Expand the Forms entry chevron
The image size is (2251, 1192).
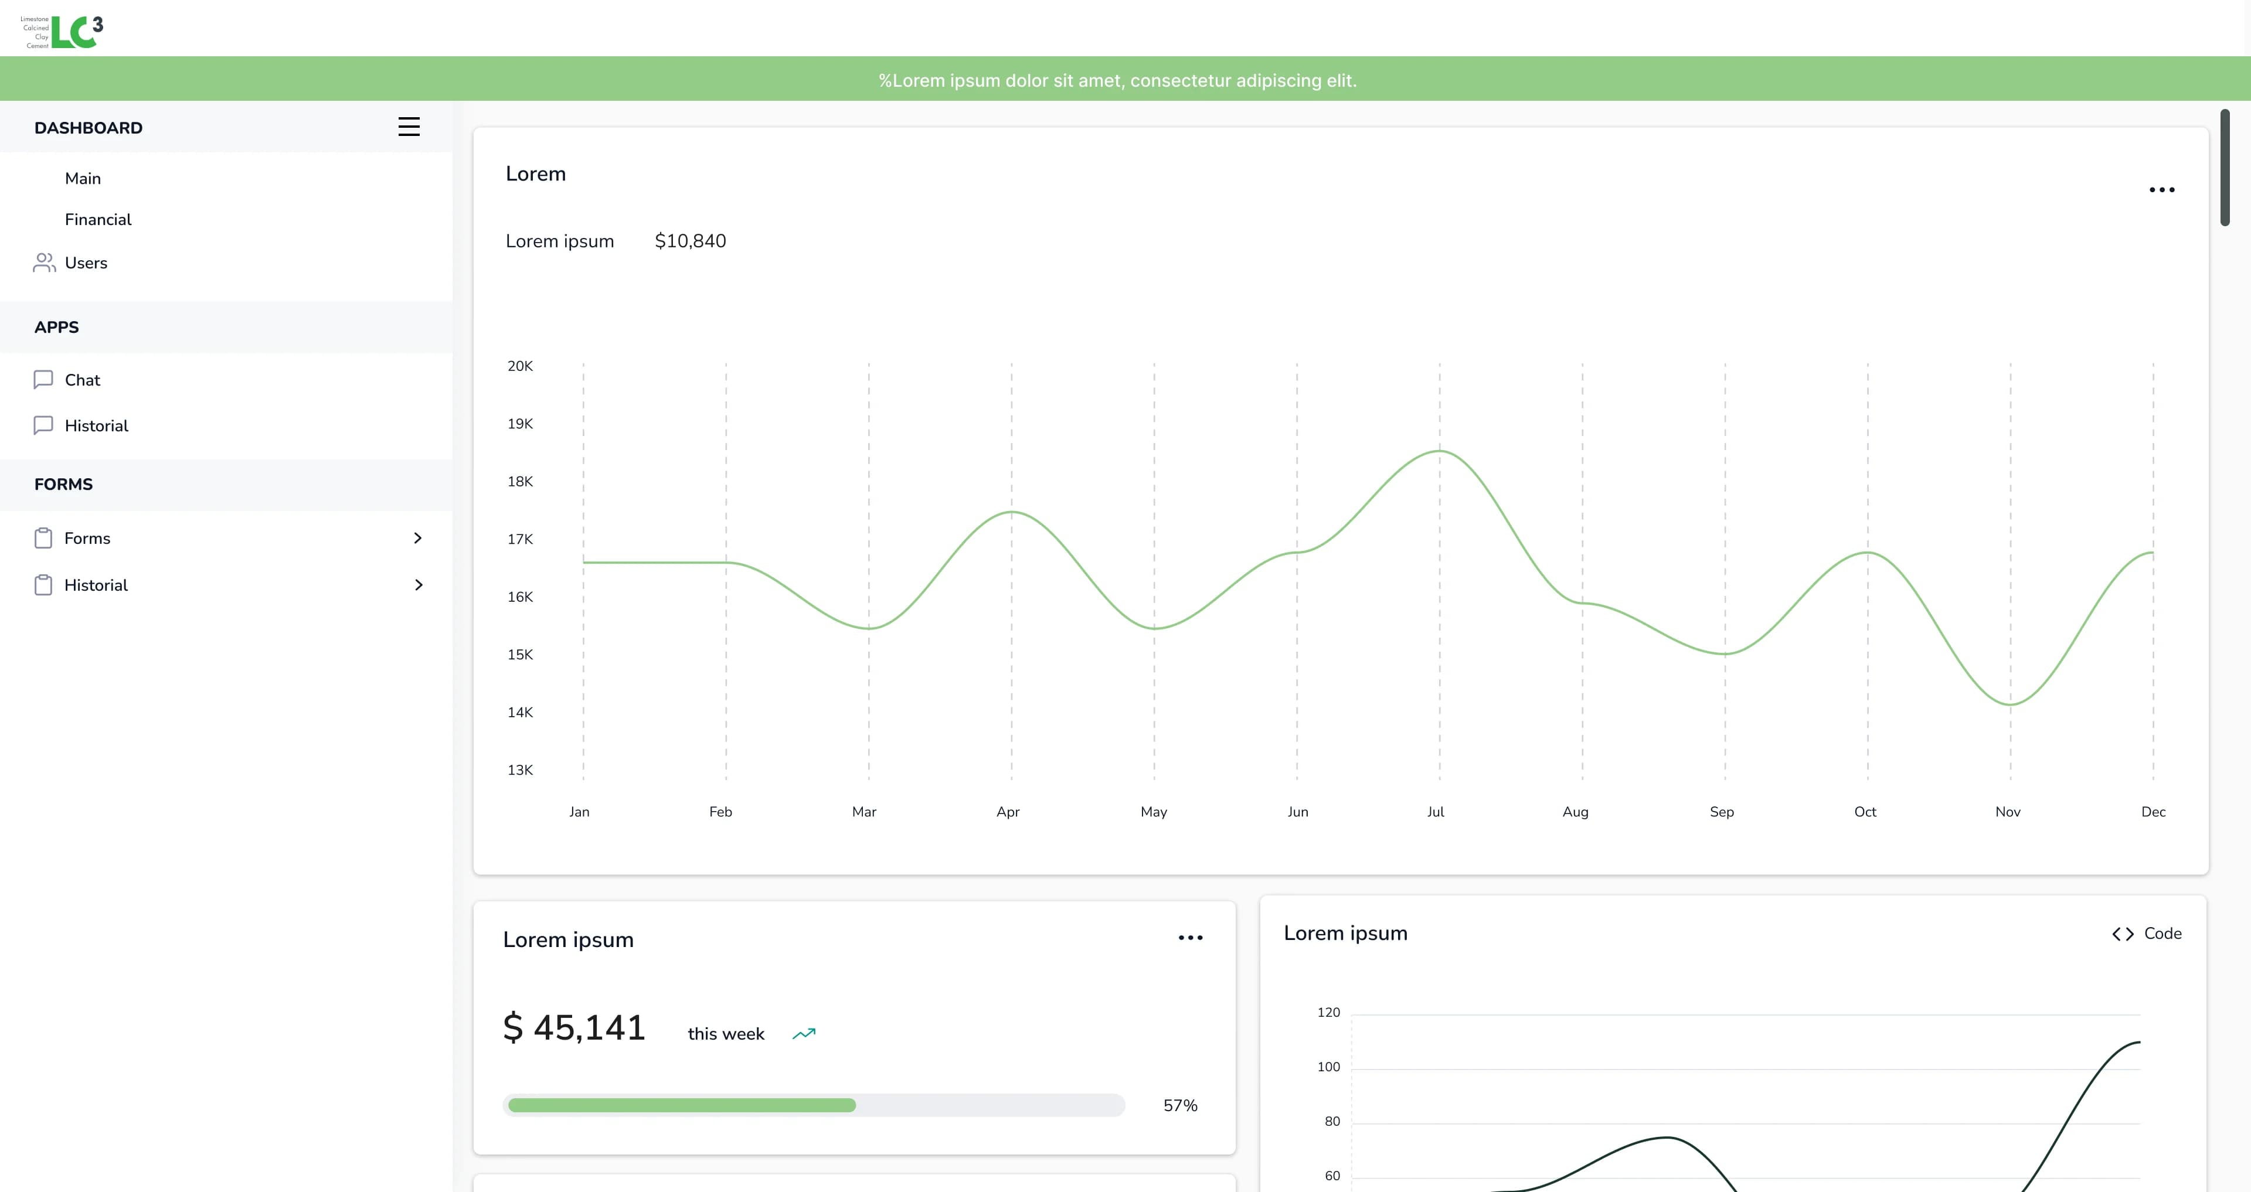(x=419, y=537)
